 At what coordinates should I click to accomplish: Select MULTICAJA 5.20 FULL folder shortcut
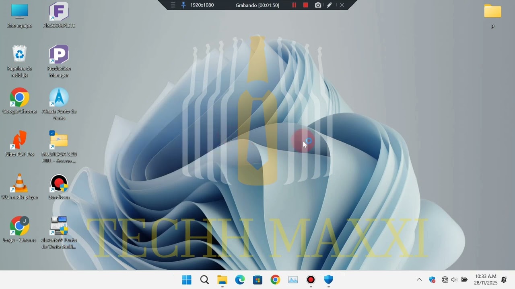(x=59, y=147)
